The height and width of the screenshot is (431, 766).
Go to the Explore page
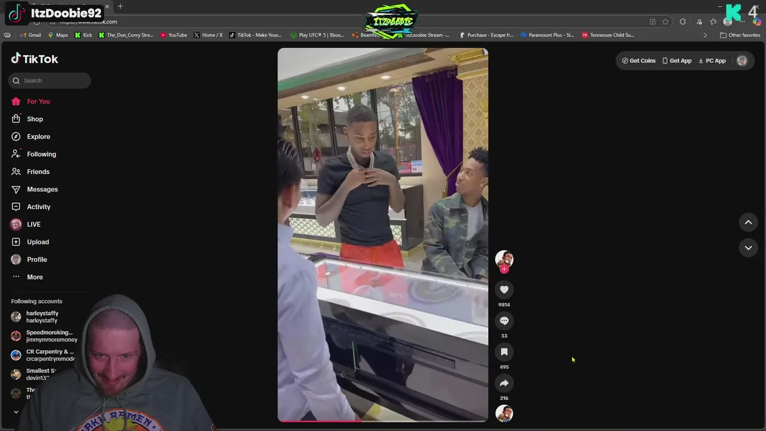[x=38, y=136]
